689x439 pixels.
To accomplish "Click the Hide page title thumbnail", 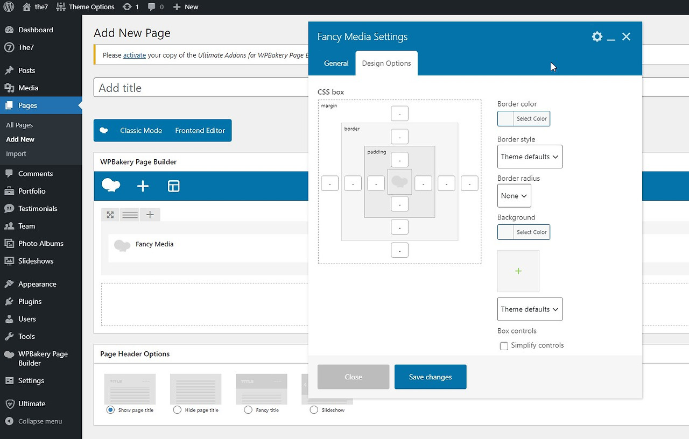I will pos(195,389).
